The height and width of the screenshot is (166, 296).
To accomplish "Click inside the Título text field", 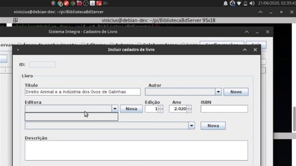I will point(82,92).
